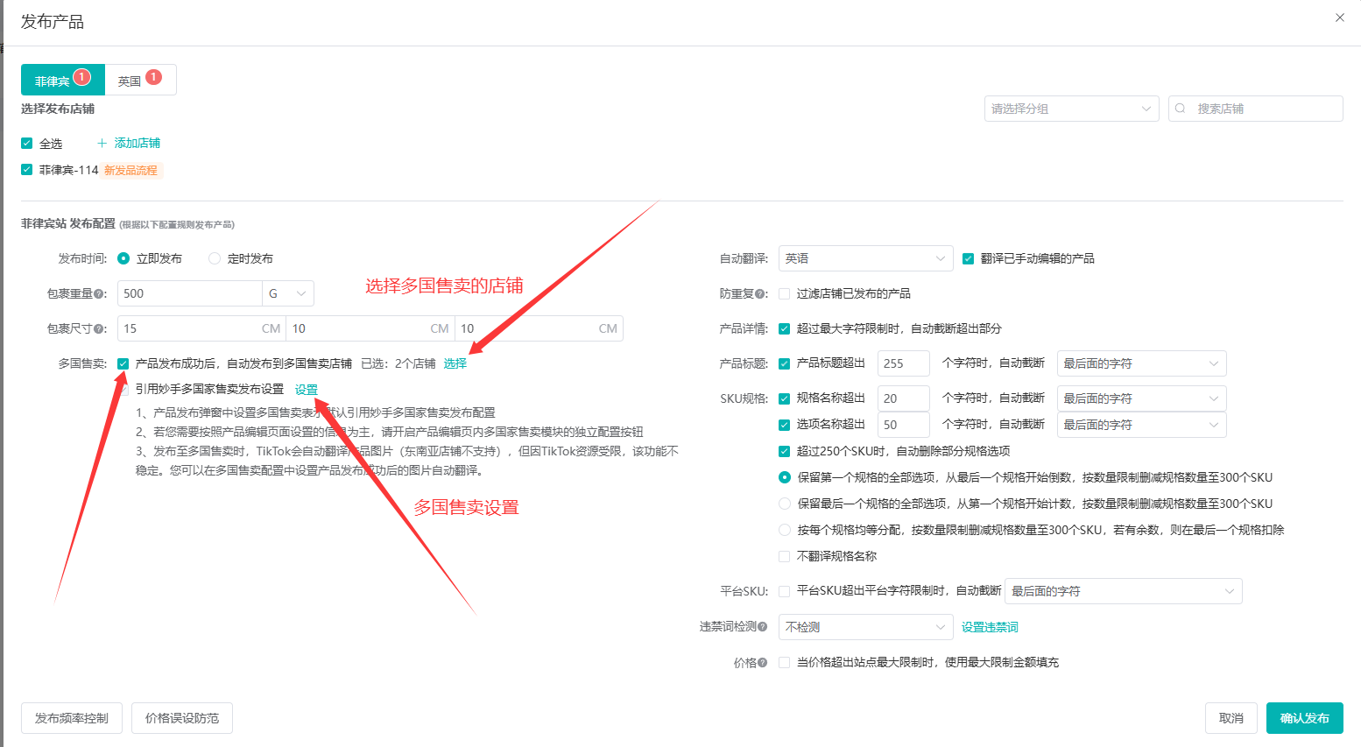The width and height of the screenshot is (1361, 747).
Task: Open 产品标题 truncation position dropdown
Action: tap(1141, 363)
